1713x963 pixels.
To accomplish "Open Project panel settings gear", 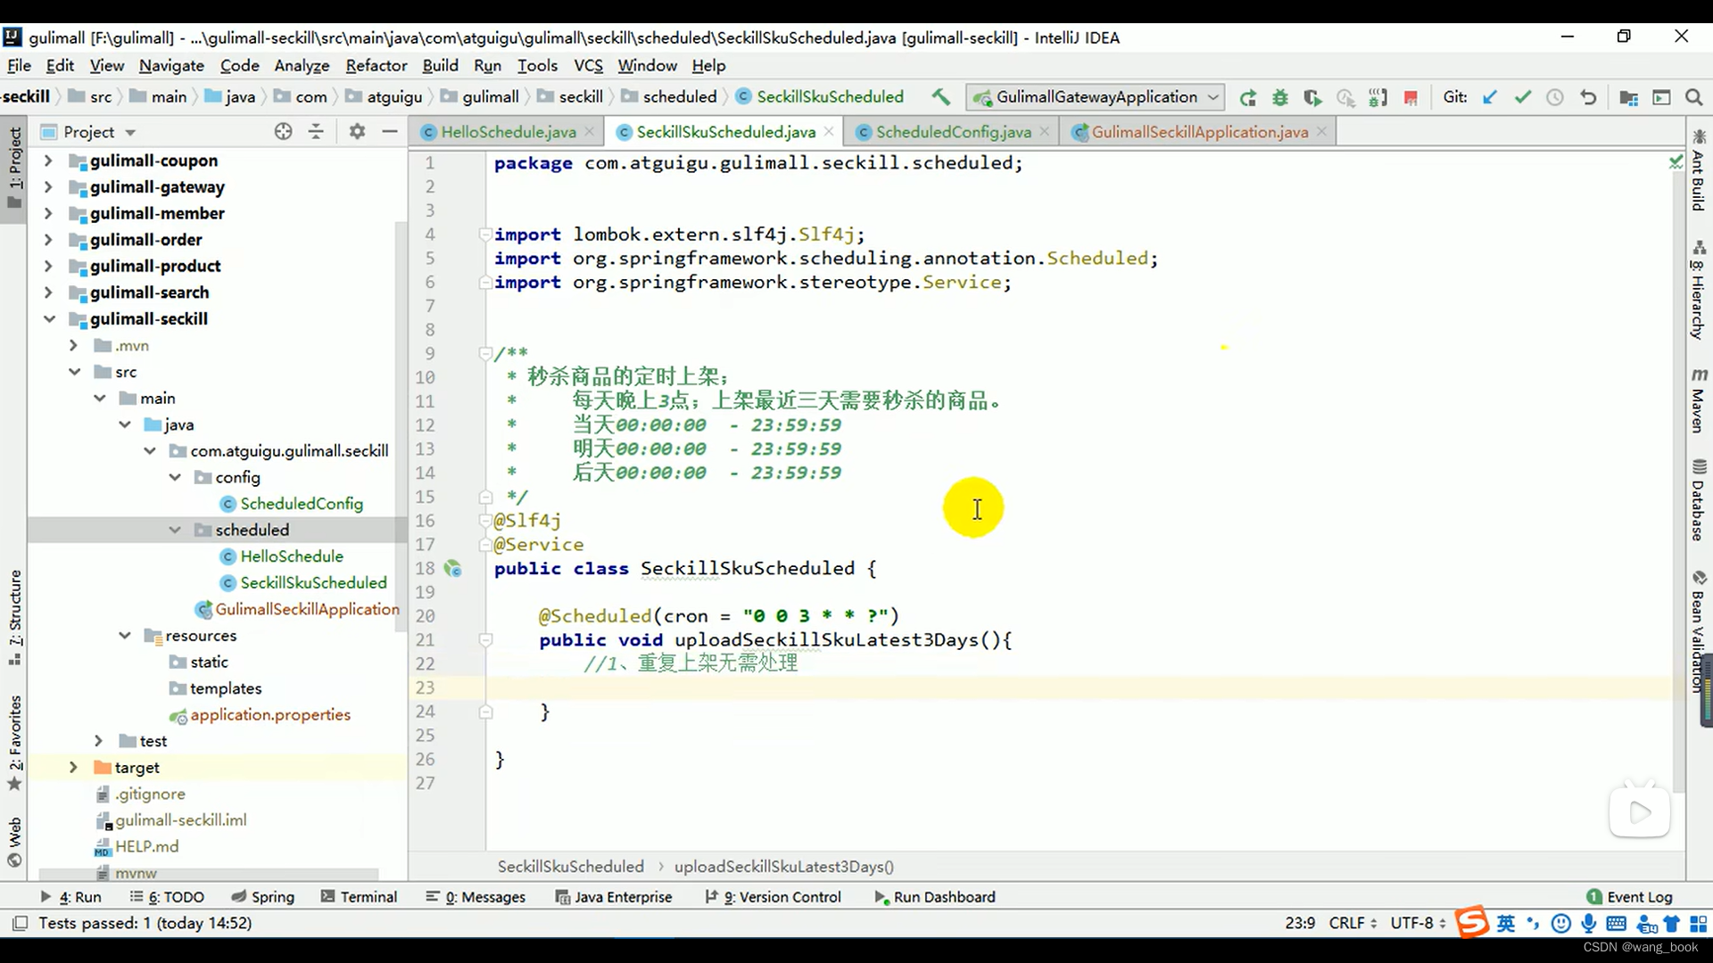I will [357, 131].
